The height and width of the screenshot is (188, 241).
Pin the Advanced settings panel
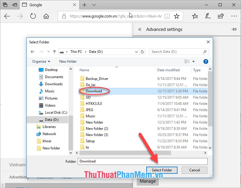[234, 29]
